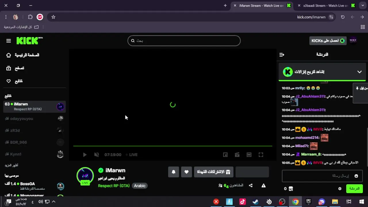This screenshot has width=368, height=207.
Task: Open the AdBlock Plus extension
Action: click(x=40, y=17)
